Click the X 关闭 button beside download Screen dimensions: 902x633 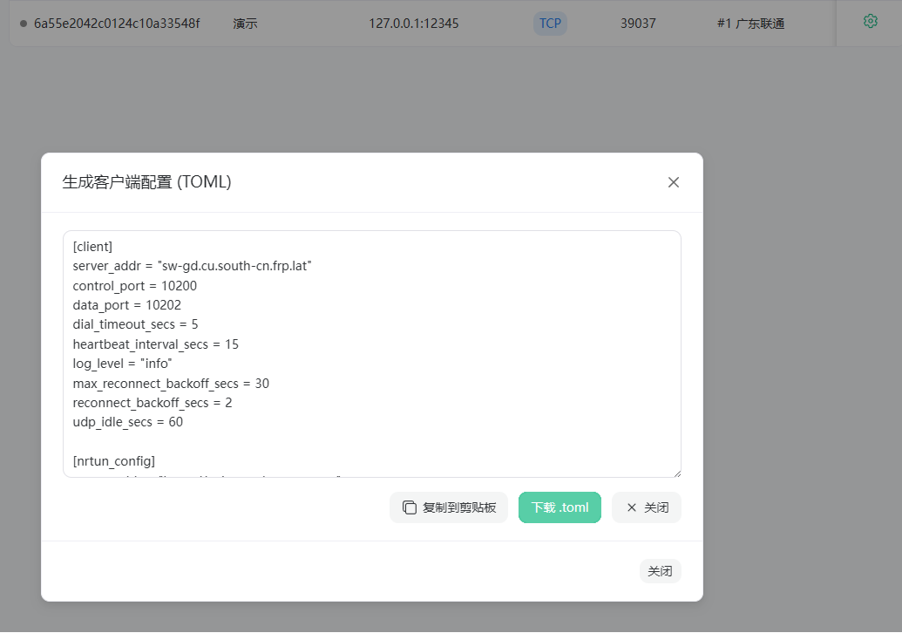647,507
